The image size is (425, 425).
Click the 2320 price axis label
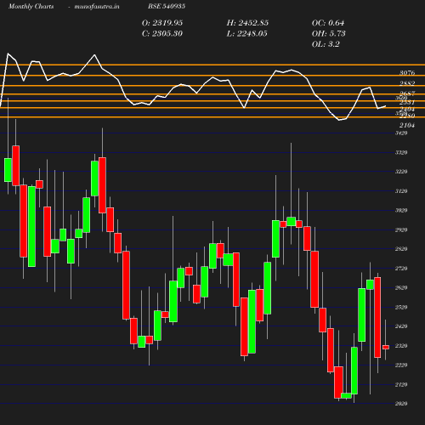[x=401, y=346]
